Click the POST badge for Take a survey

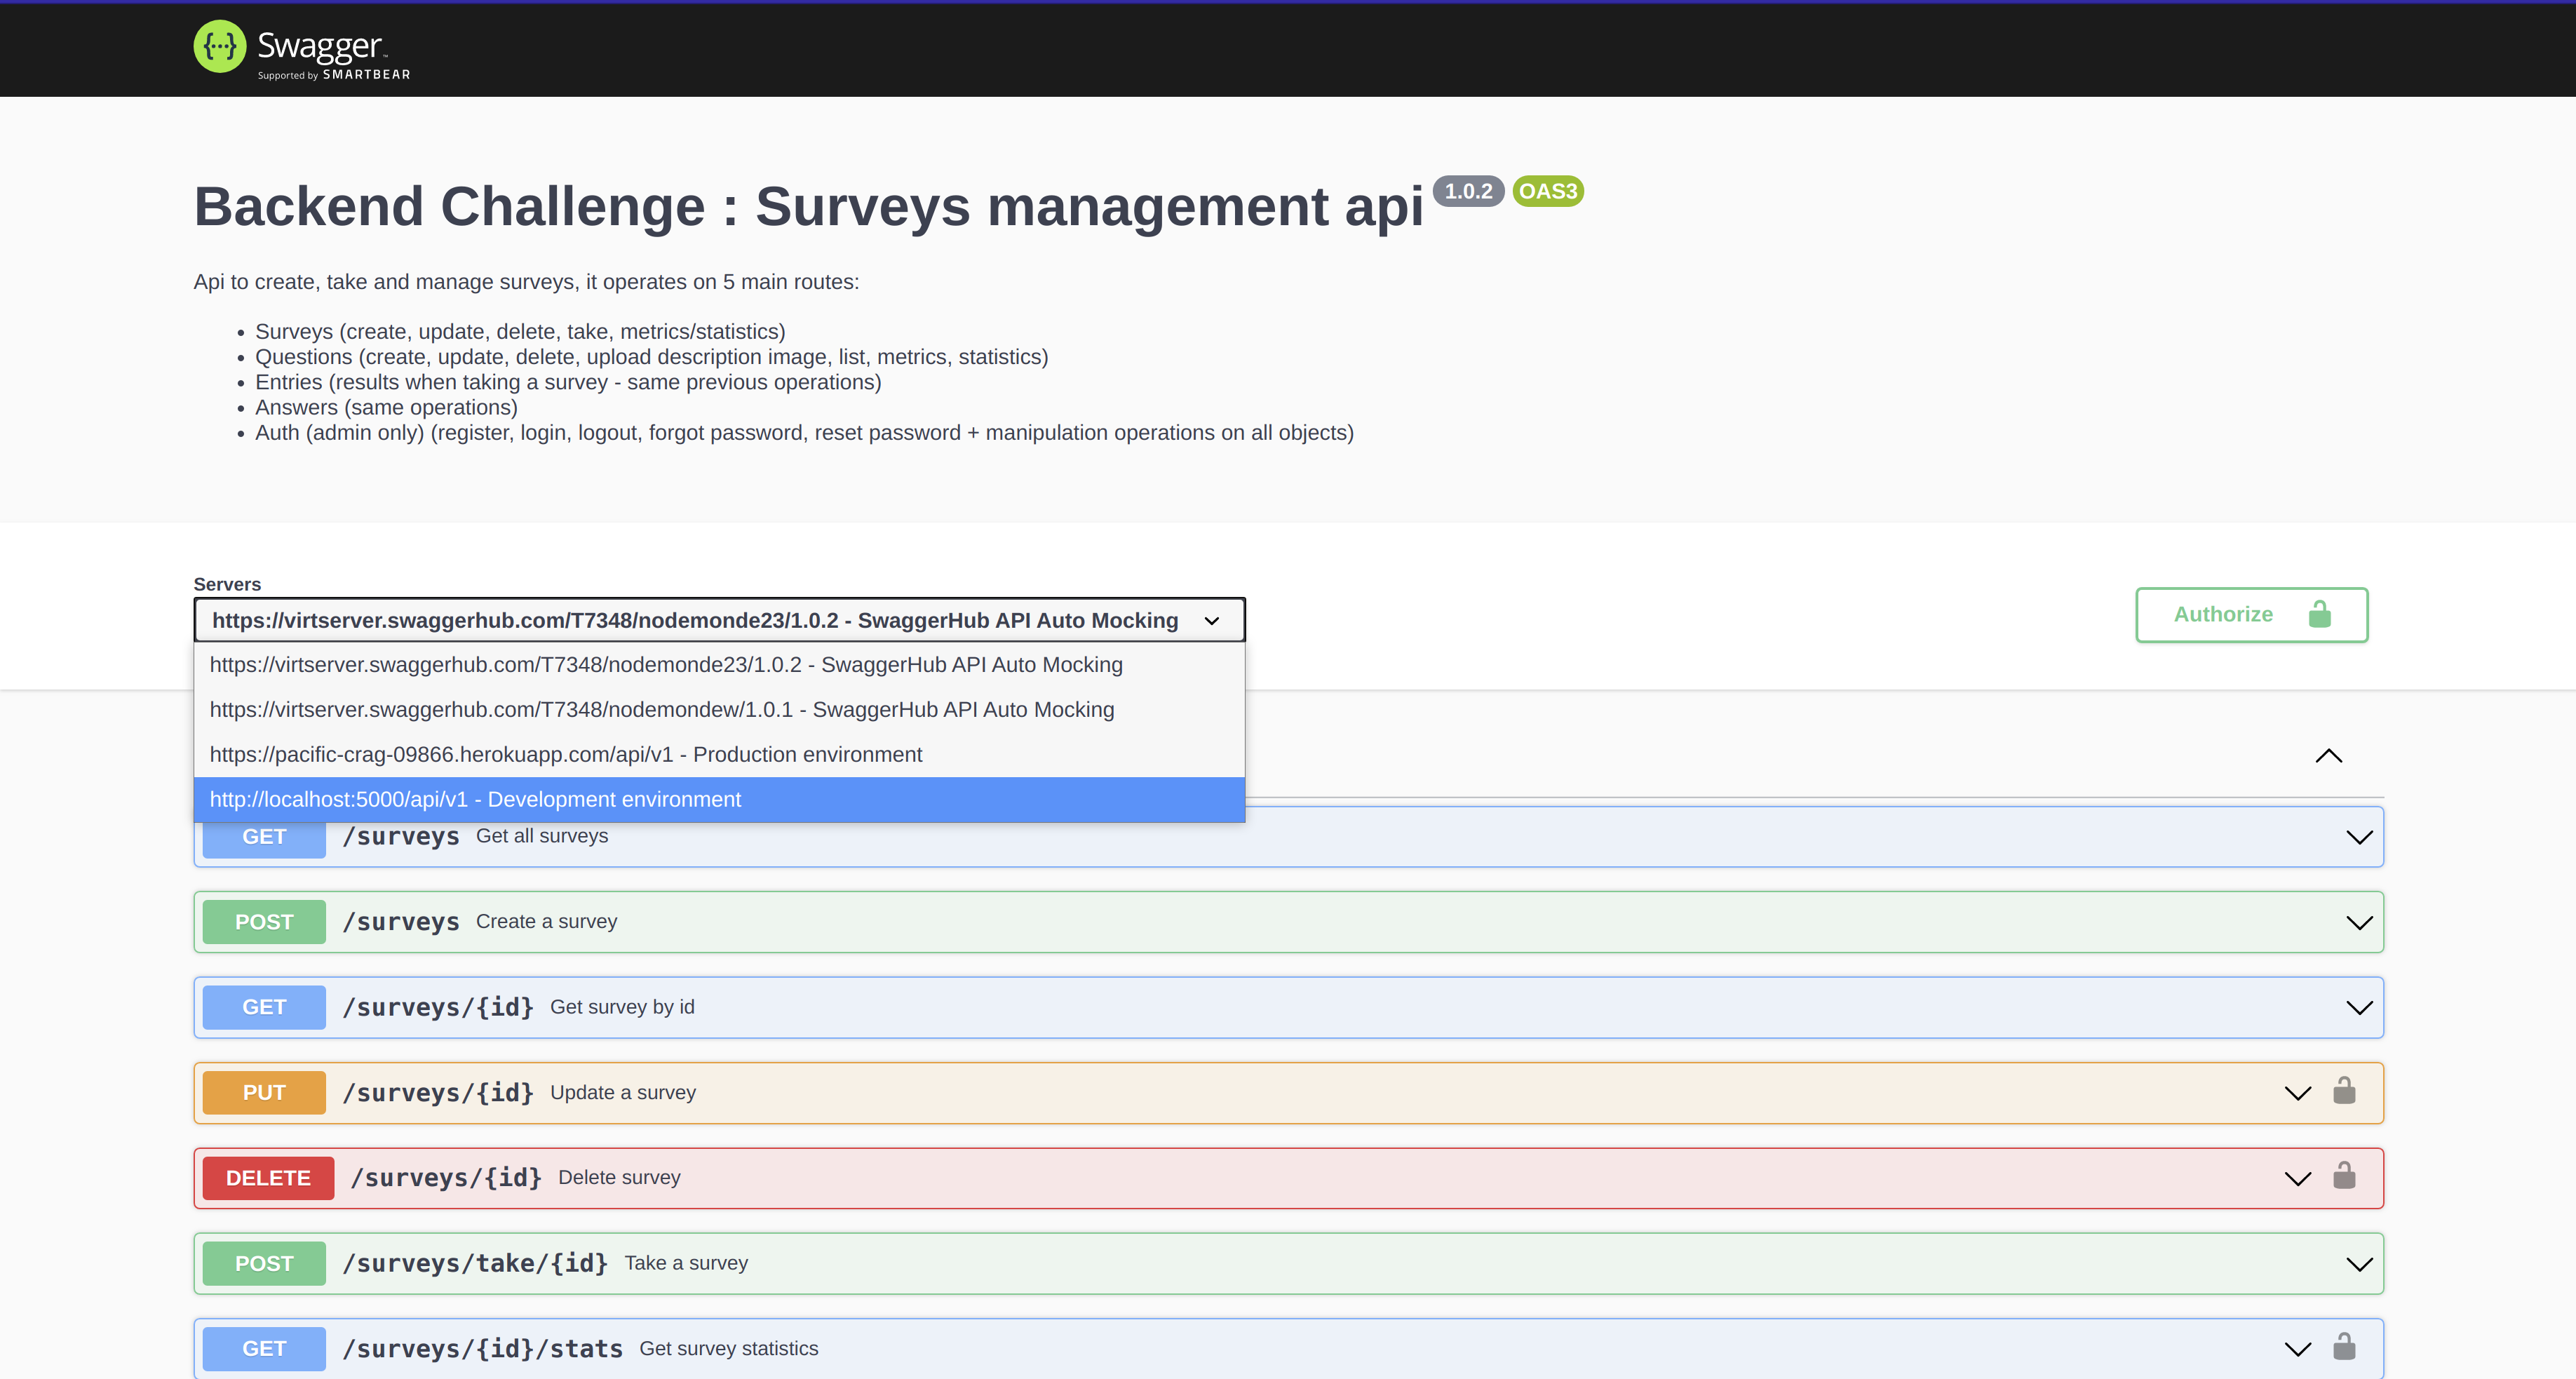click(x=264, y=1264)
